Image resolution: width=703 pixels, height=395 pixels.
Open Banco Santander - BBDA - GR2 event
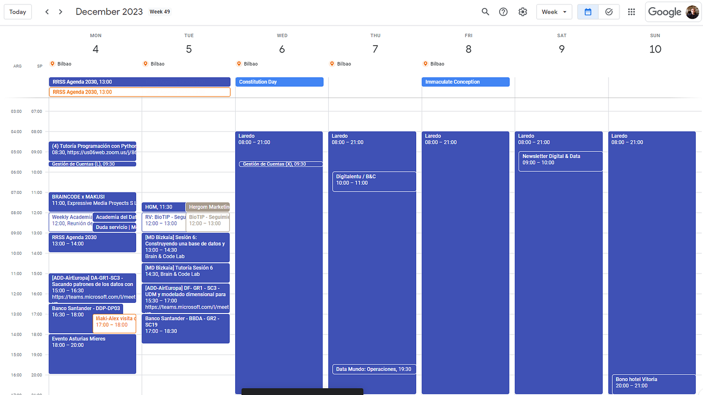(x=185, y=328)
